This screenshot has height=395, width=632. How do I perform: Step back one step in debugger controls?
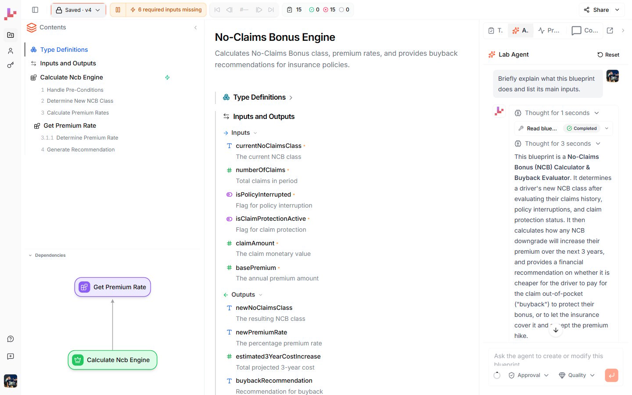click(230, 10)
